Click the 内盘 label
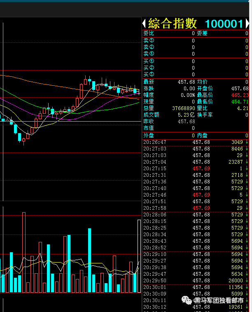252x312 pixels. click(202, 135)
